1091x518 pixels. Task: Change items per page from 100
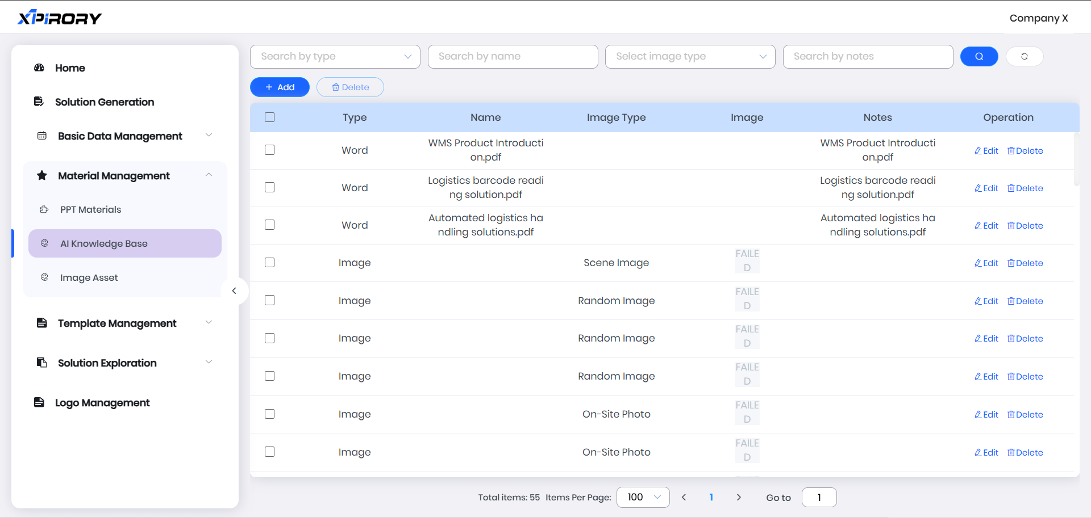tap(643, 497)
